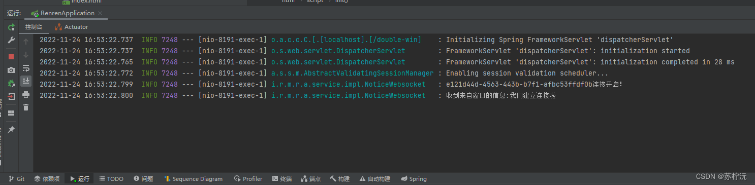Jump up the stack trace with the up arrow
This screenshot has height=185, width=755.
pyautogui.click(x=26, y=42)
